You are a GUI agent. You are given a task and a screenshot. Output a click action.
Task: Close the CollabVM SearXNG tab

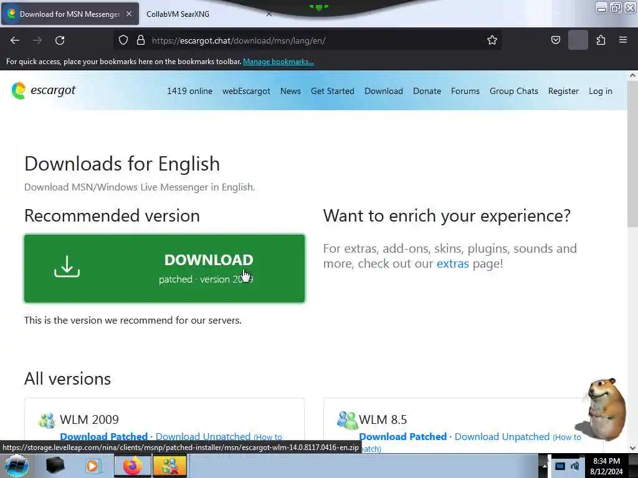(x=269, y=14)
